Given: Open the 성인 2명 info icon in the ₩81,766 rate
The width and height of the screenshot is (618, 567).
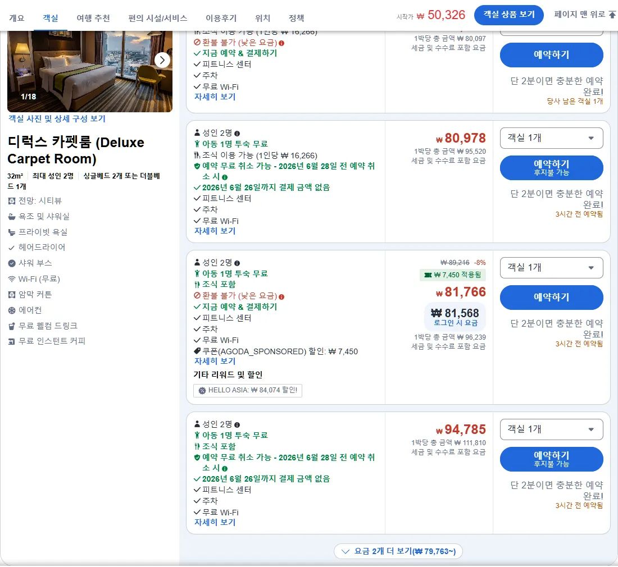Looking at the screenshot, I should click(237, 263).
